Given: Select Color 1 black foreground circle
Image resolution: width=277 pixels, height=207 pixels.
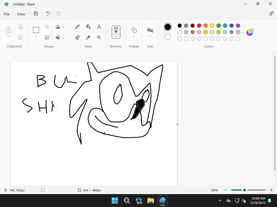Looking at the screenshot, I should pyautogui.click(x=168, y=27).
